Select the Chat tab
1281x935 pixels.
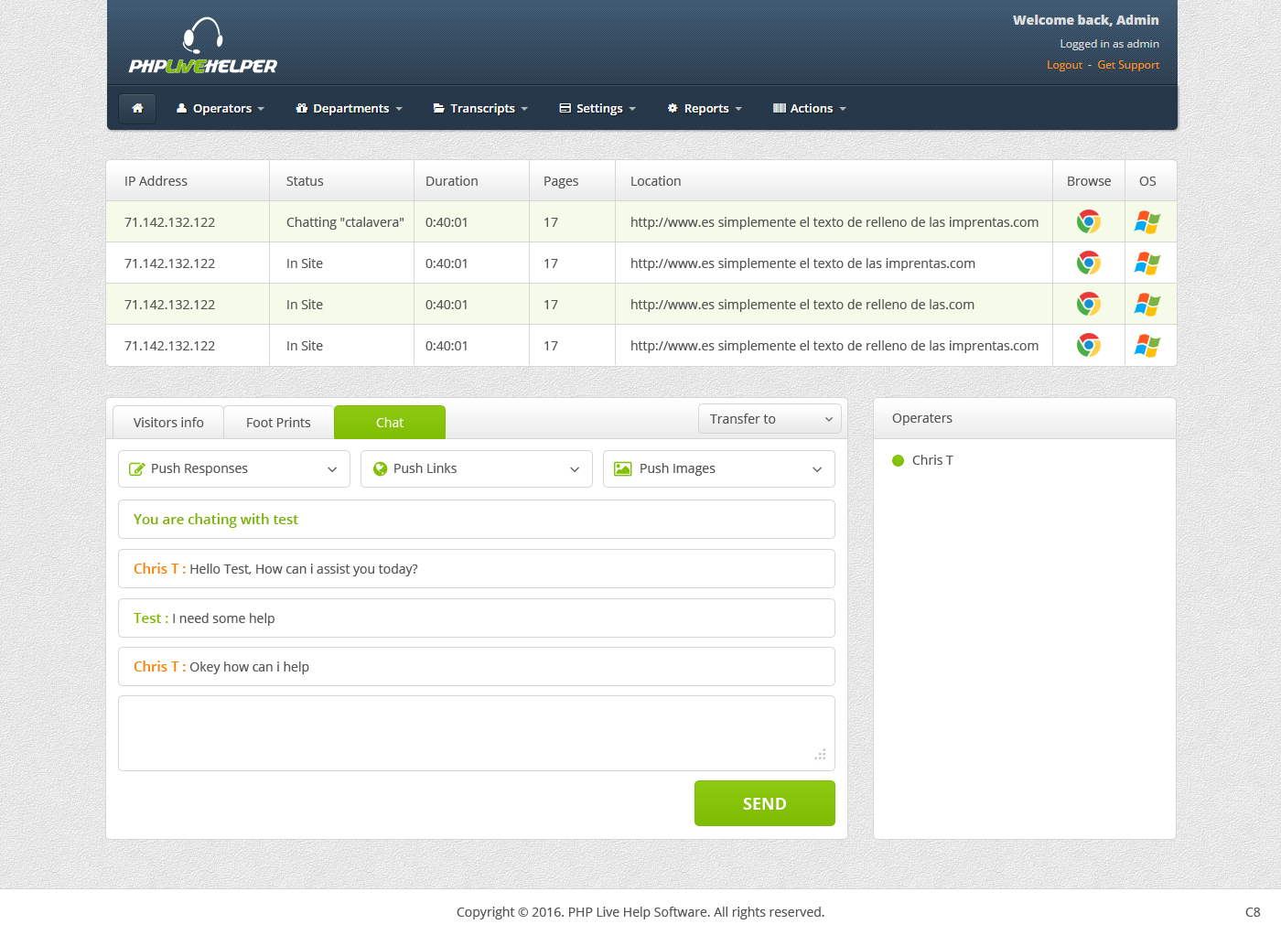(390, 423)
